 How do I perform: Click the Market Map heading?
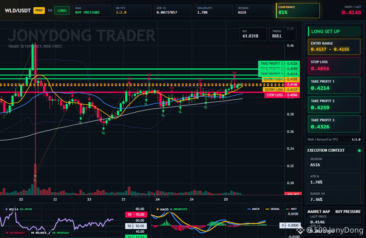coord(319,212)
